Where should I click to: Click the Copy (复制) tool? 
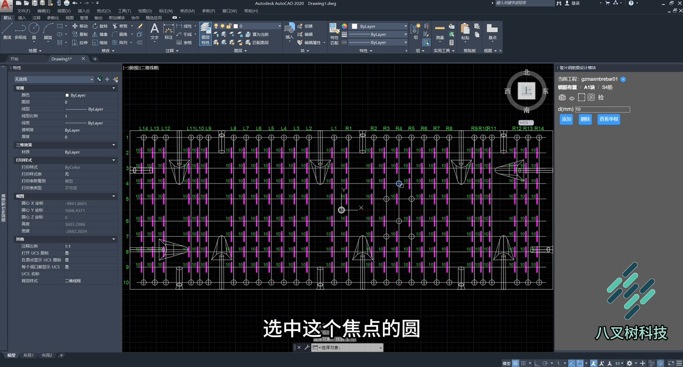pos(80,34)
